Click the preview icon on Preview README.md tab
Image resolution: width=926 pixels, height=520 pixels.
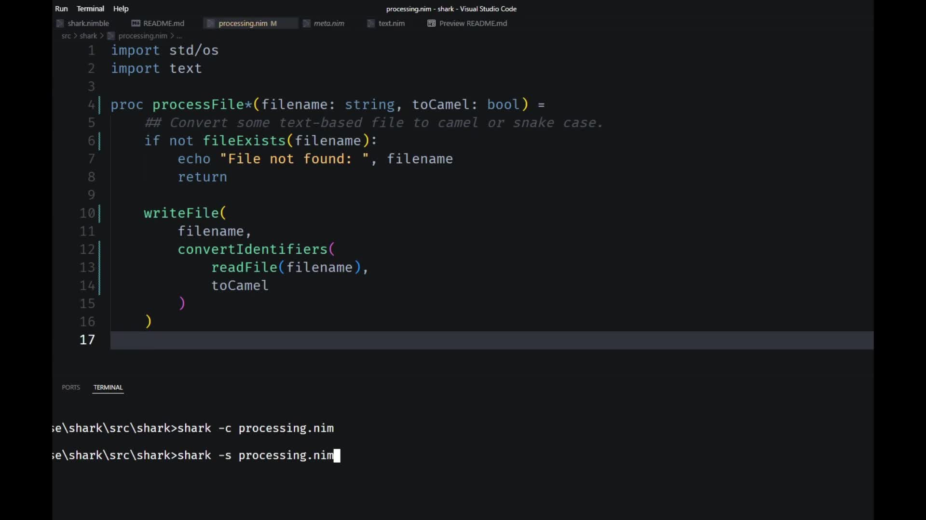pos(431,23)
